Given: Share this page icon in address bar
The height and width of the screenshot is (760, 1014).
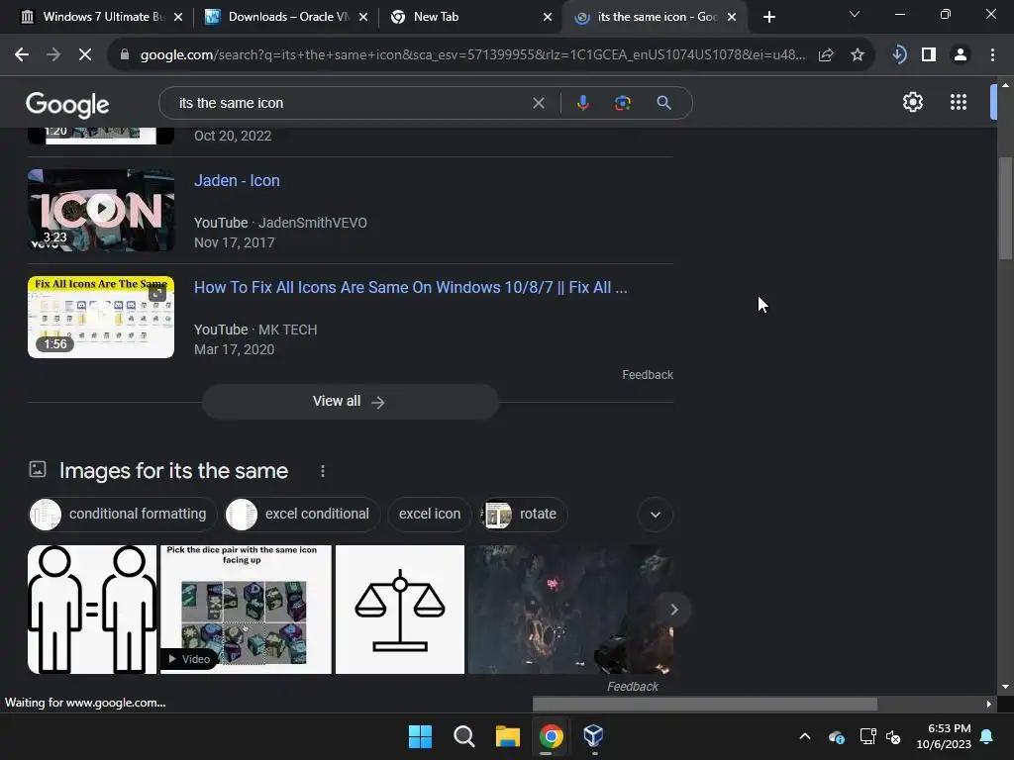Looking at the screenshot, I should pos(826,55).
